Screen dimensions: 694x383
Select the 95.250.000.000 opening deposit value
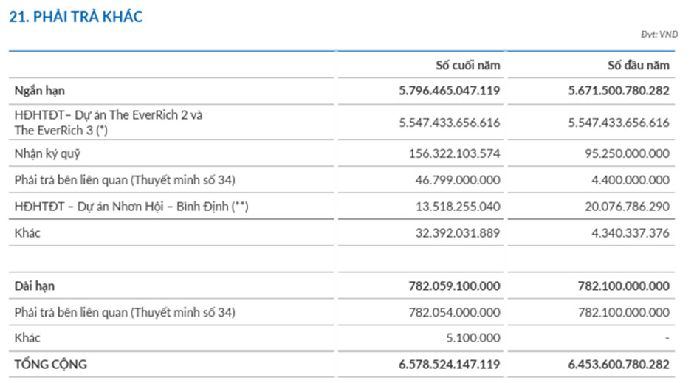pyautogui.click(x=627, y=153)
